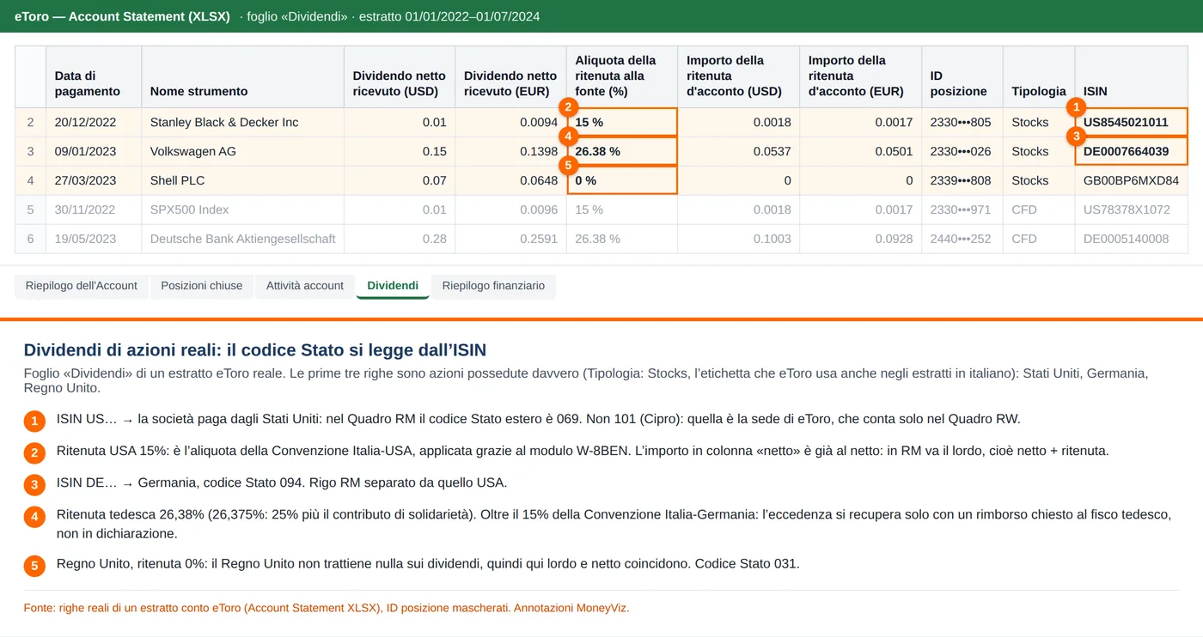Select ISIN cell GB00BP6MXD84
The height and width of the screenshot is (637, 1203).
(x=1132, y=181)
